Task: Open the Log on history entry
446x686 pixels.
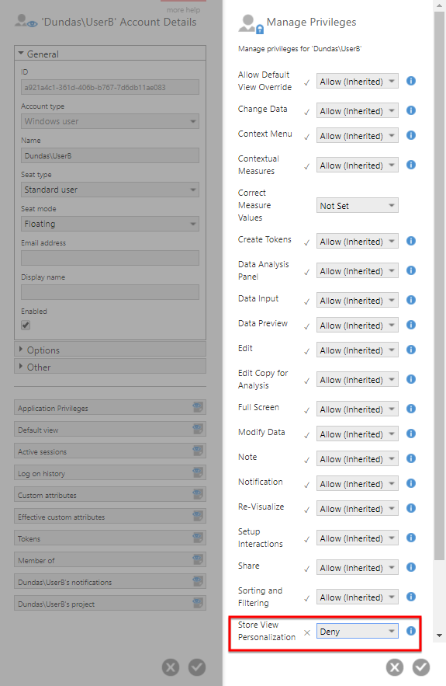Action: (x=110, y=473)
